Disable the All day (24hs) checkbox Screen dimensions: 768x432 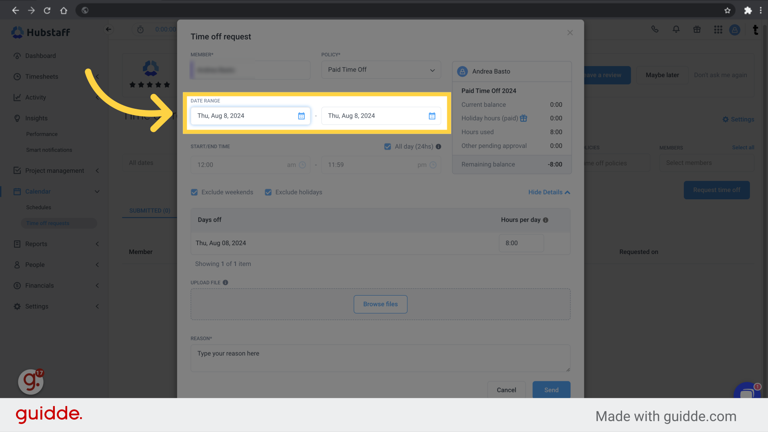pyautogui.click(x=387, y=146)
